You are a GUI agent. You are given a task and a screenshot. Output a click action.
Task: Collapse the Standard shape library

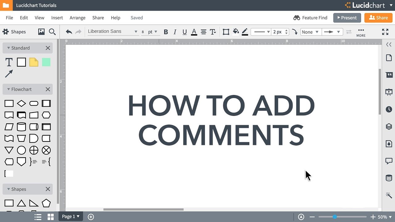pyautogui.click(x=9, y=48)
